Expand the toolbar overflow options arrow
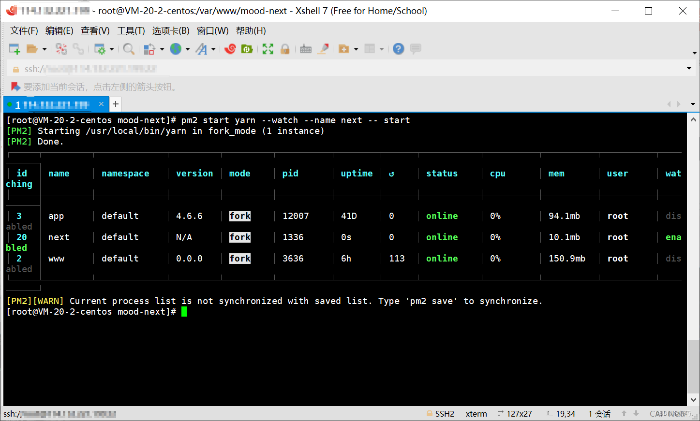The width and height of the screenshot is (700, 421). (x=694, y=53)
